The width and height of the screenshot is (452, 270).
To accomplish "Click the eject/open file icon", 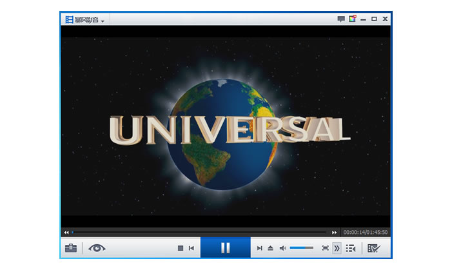I will pos(271,248).
